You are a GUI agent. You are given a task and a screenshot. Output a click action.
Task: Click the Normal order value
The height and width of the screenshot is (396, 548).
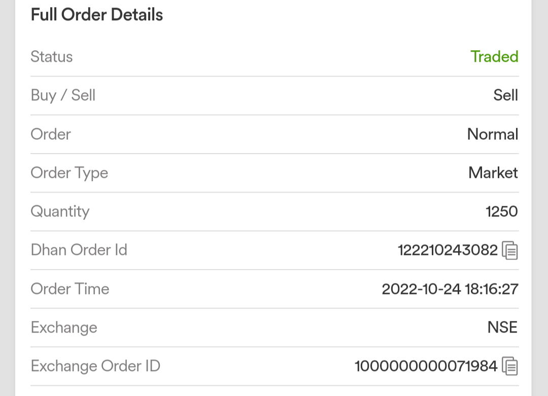(x=492, y=134)
